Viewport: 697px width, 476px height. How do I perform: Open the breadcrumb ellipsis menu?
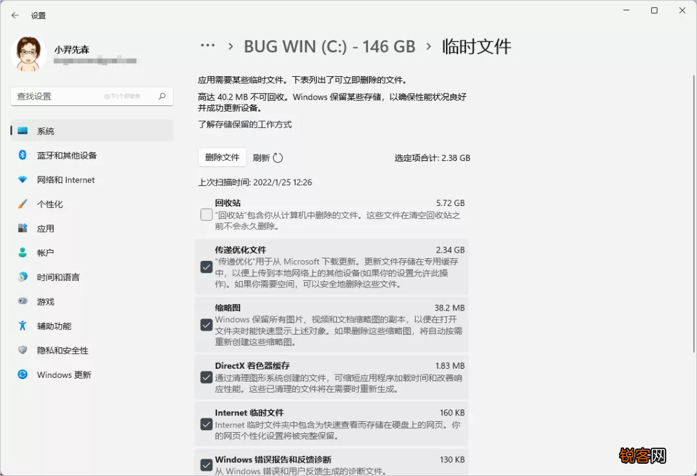point(208,46)
